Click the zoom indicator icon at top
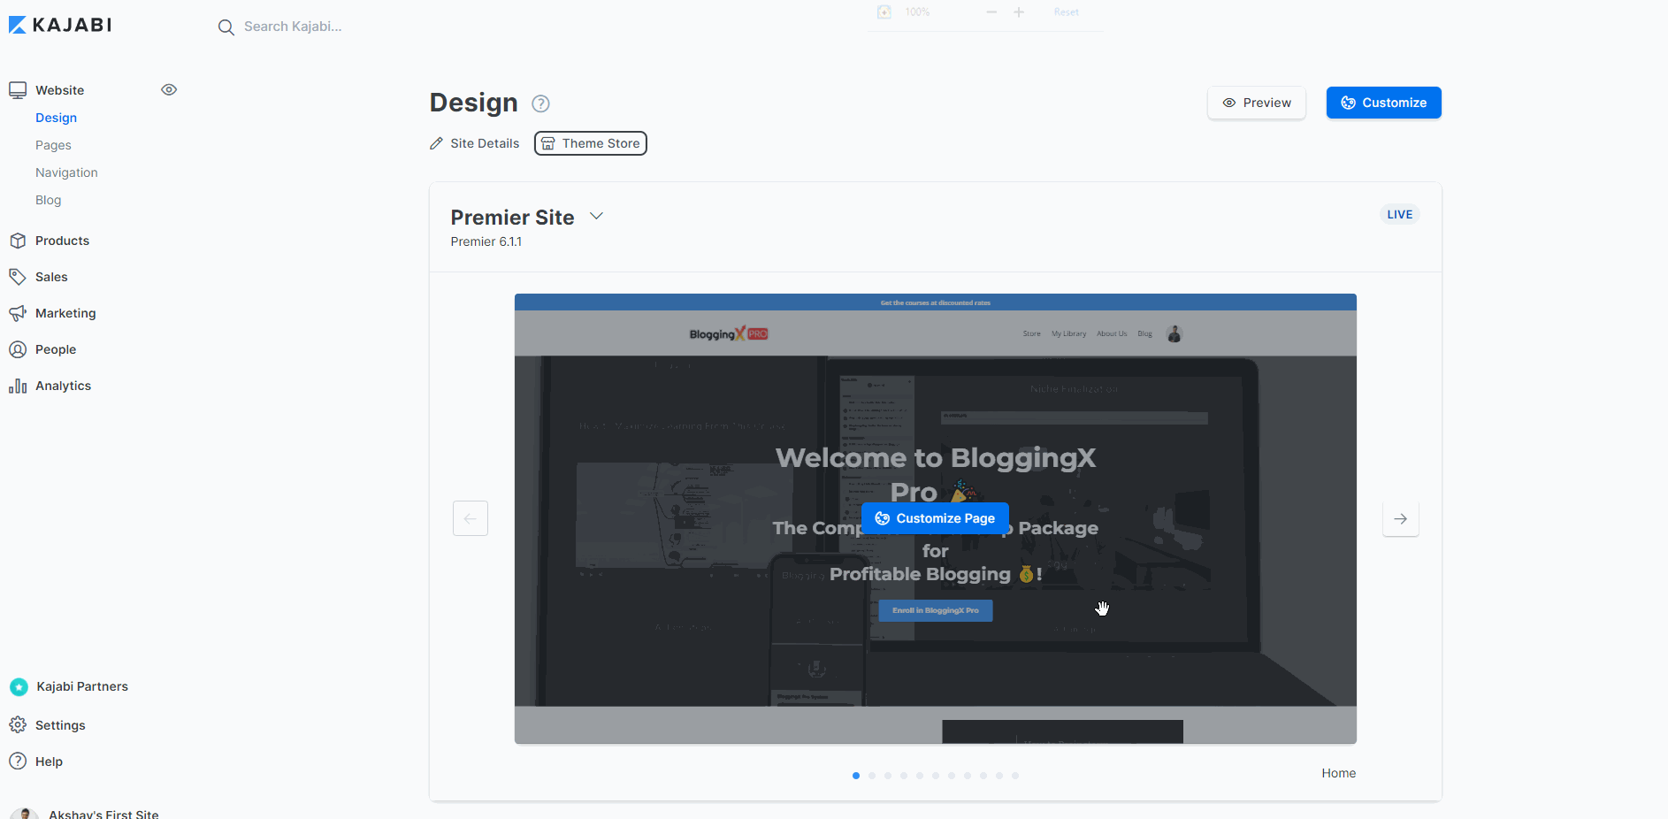Image resolution: width=1668 pixels, height=819 pixels. (x=884, y=11)
